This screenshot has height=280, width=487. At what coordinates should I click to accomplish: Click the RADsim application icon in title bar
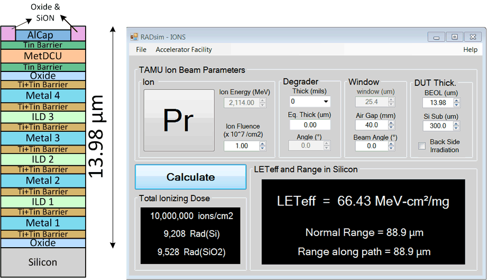click(134, 37)
